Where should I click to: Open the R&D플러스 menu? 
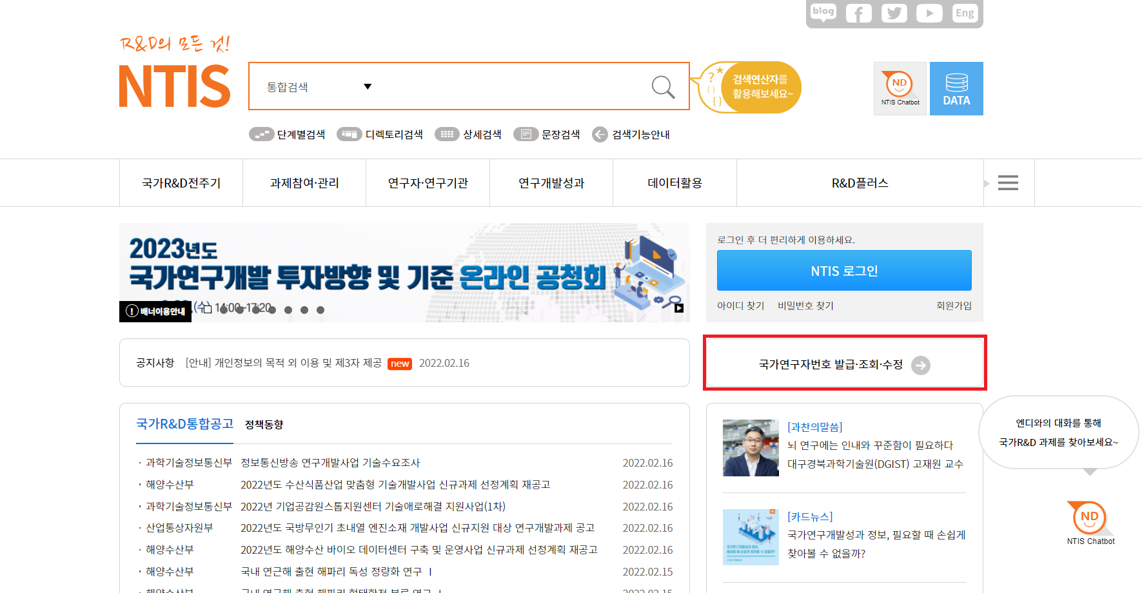coord(860,183)
